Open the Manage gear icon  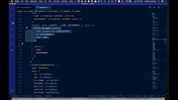tap(12, 91)
